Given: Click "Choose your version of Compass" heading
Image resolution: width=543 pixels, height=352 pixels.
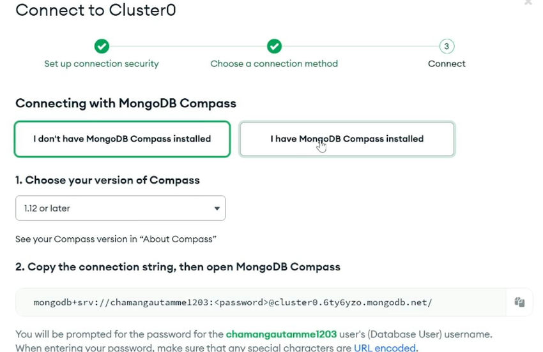Looking at the screenshot, I should (107, 180).
